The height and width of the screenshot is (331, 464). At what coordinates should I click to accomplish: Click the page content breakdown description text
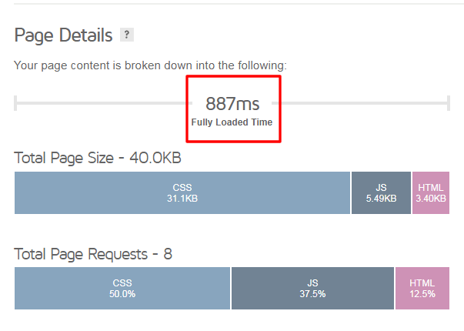pyautogui.click(x=150, y=65)
